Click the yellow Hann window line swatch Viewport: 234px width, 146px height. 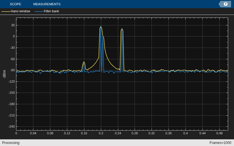6,11
